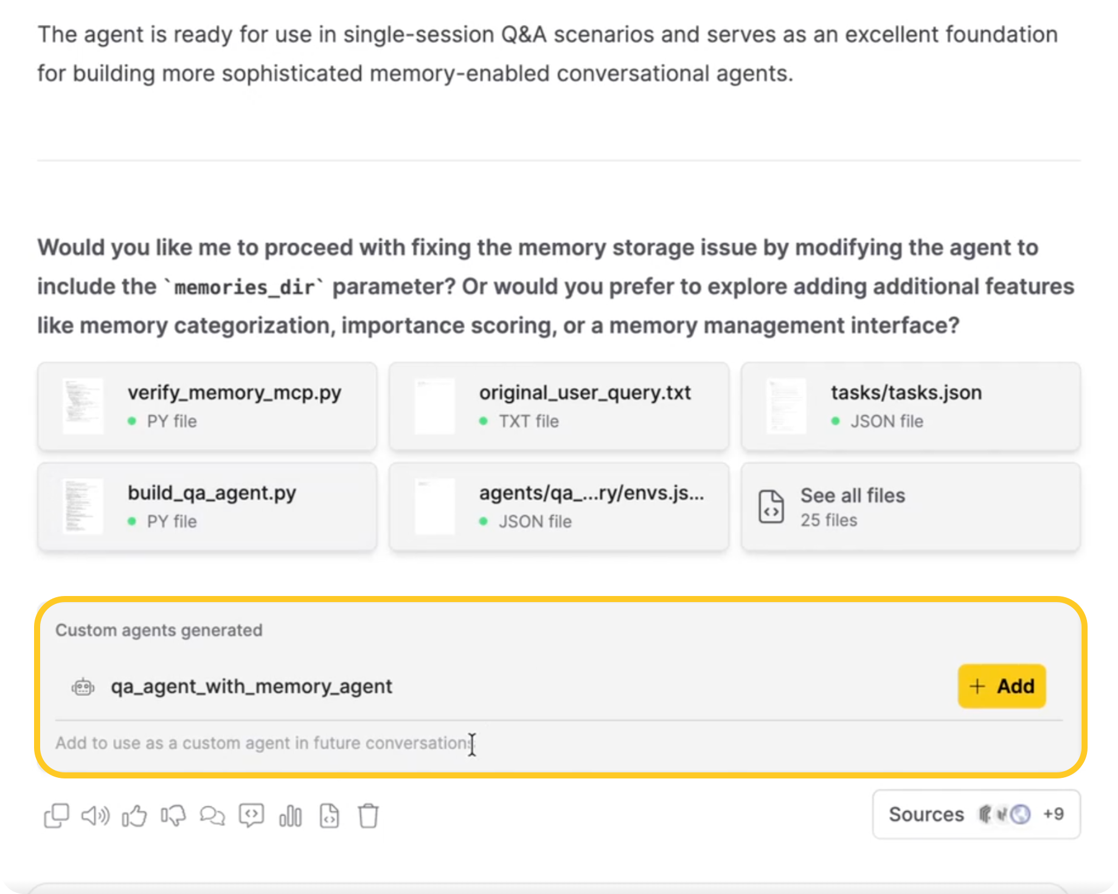This screenshot has height=894, width=1118.
Task: Click the +9 sources count
Action: [x=1053, y=814]
